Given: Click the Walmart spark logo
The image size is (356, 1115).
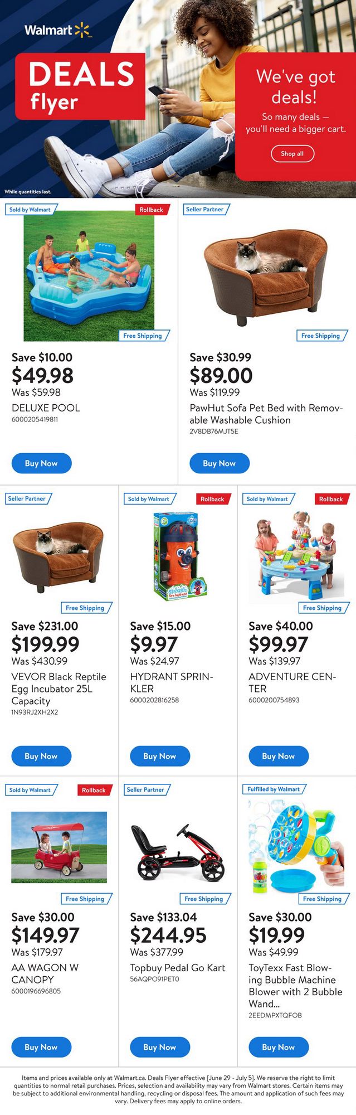Looking at the screenshot, I should click(81, 30).
